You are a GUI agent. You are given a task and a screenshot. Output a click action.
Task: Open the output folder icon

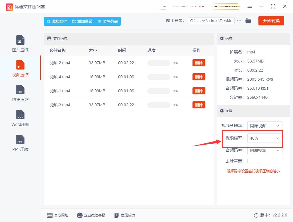tap(248, 21)
